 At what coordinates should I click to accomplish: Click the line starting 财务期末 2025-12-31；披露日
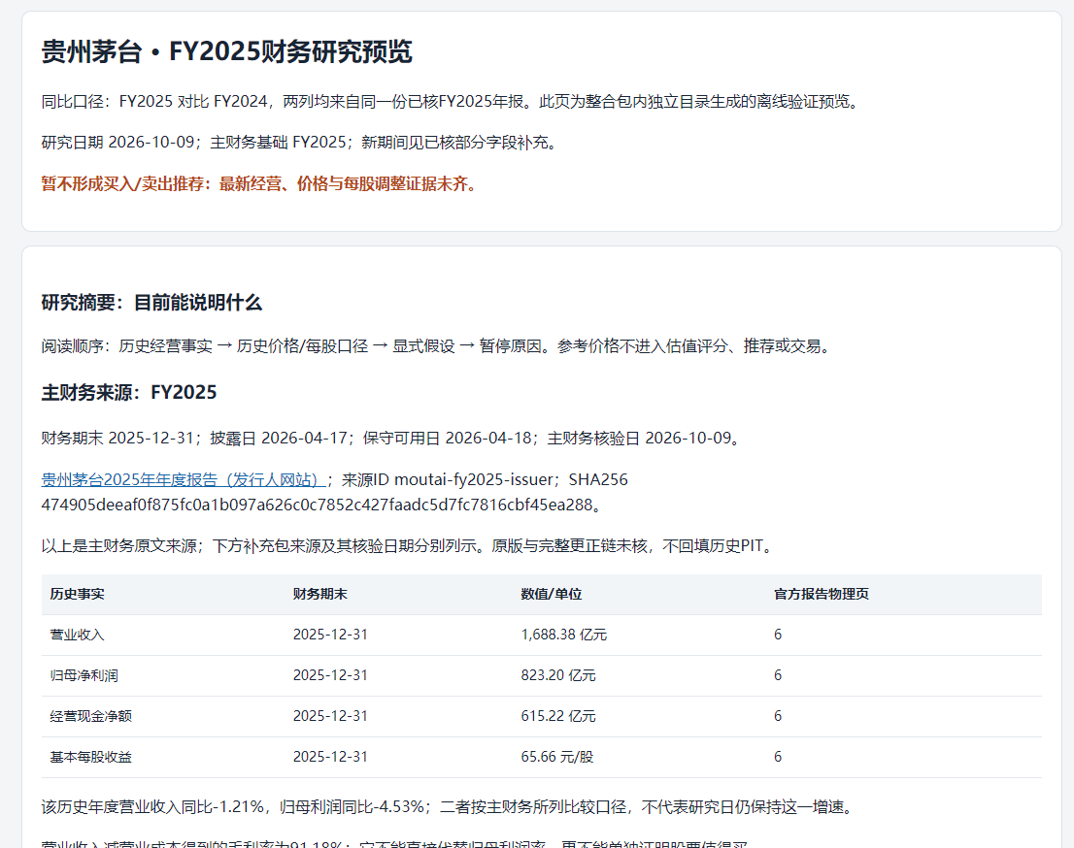393,438
